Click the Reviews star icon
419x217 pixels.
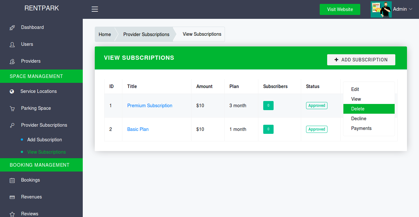point(12,214)
